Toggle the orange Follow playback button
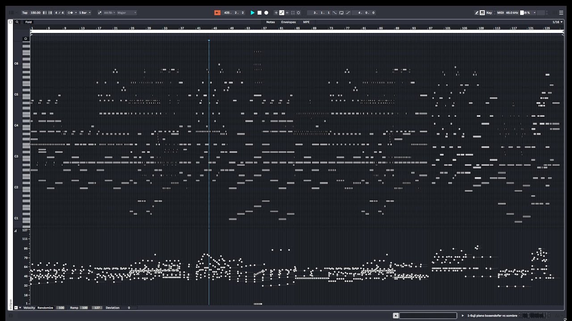Screen dimensions: 572x321 coord(217,12)
